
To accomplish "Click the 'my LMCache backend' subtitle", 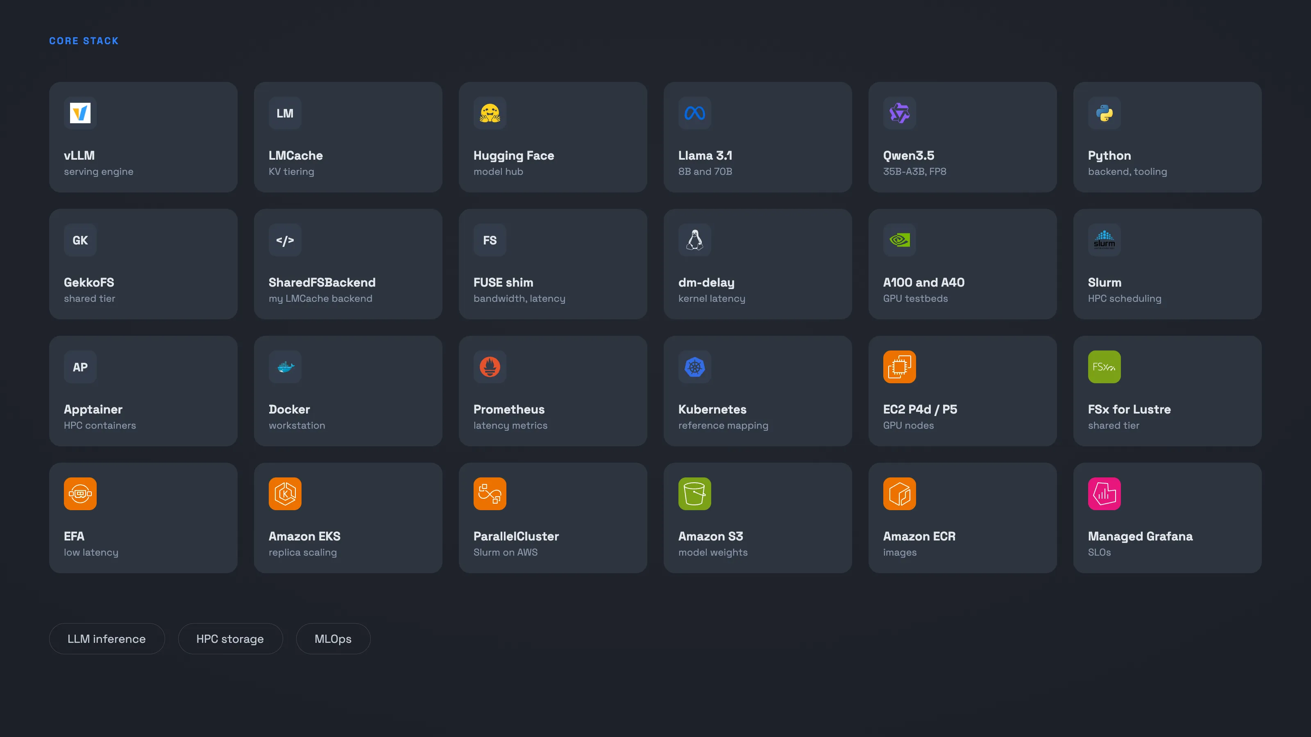I will (x=321, y=299).
